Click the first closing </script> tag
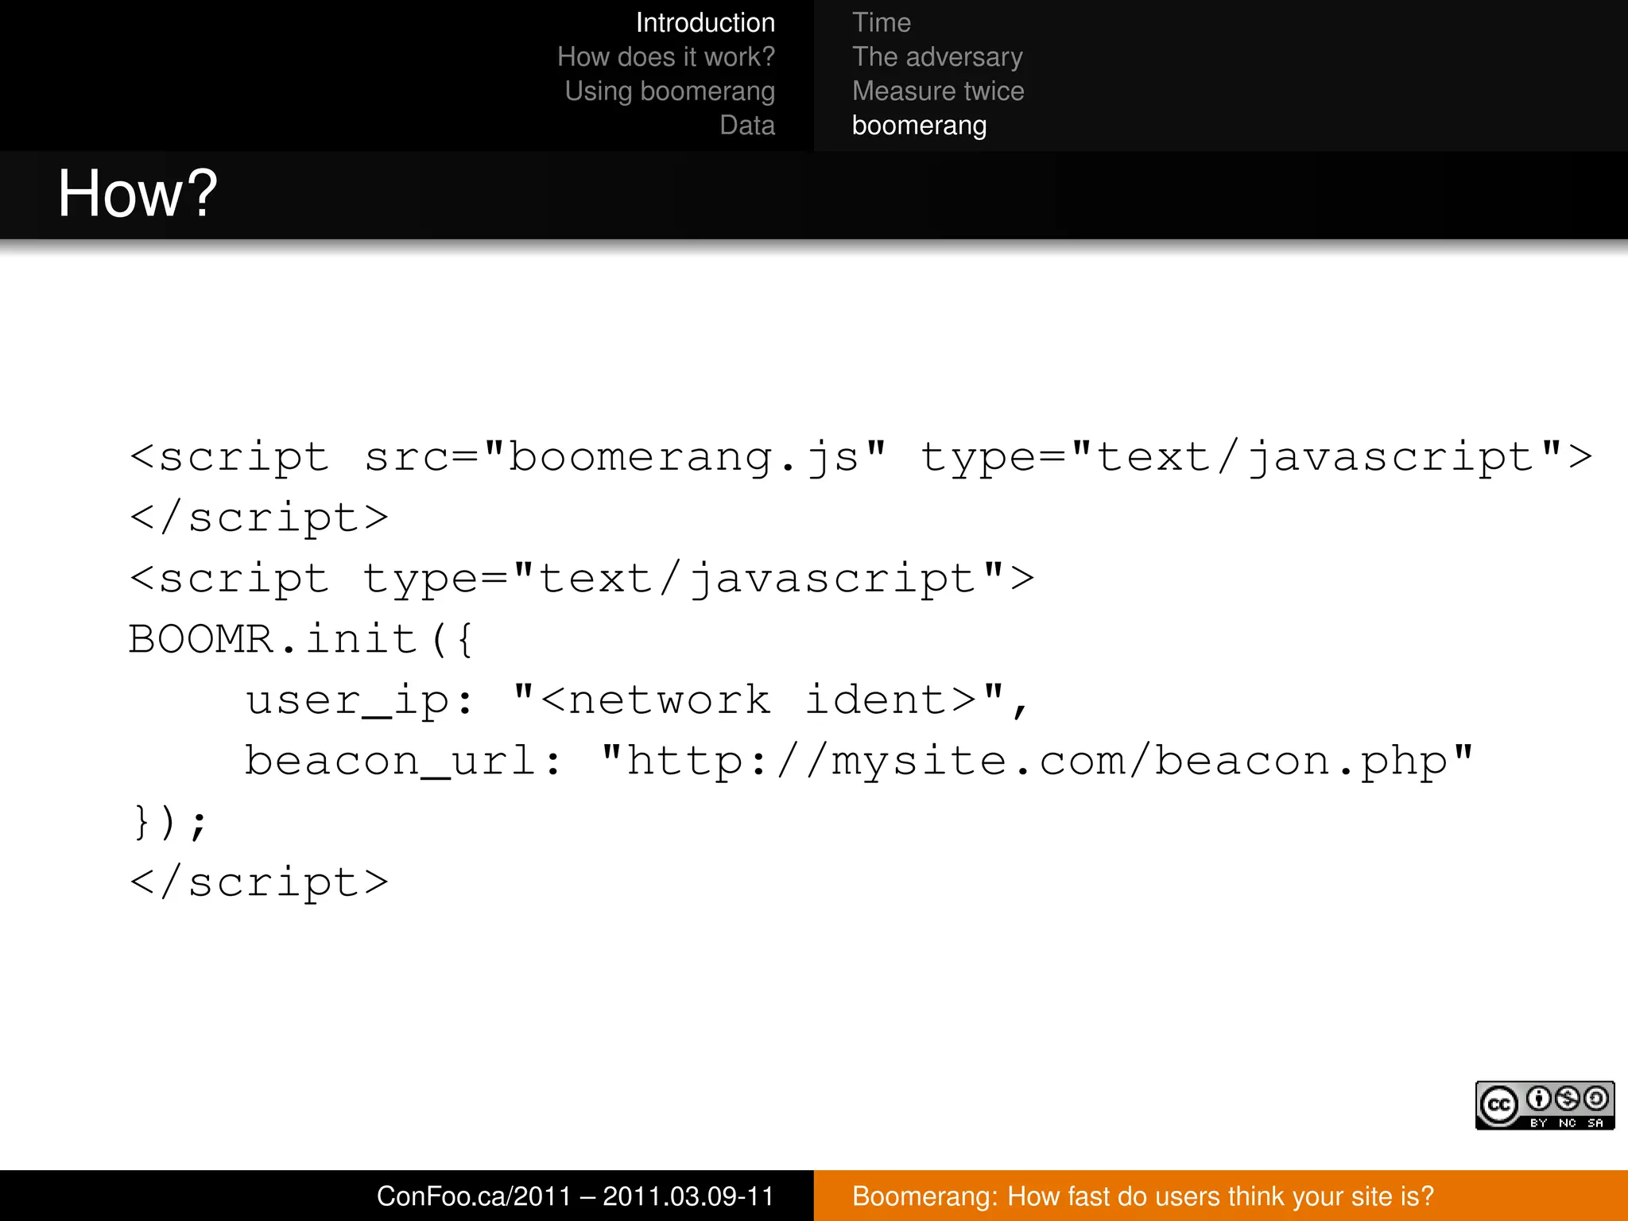1628x1221 pixels. tap(259, 519)
